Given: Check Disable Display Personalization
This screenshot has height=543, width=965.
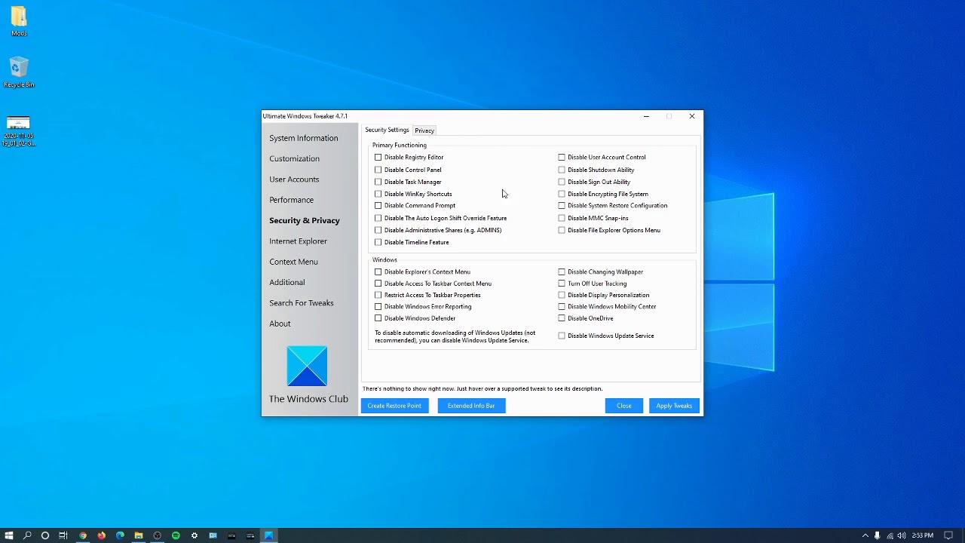Looking at the screenshot, I should coord(562,295).
